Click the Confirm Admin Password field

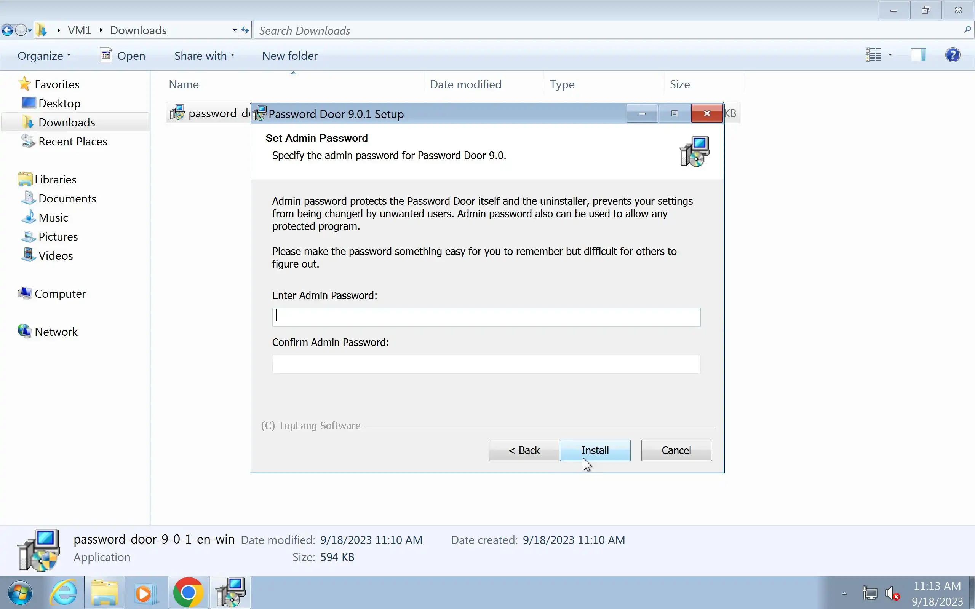(x=486, y=364)
